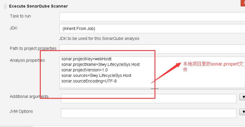
Task: Place cursor on sonar.projectName line
Action: point(100,64)
